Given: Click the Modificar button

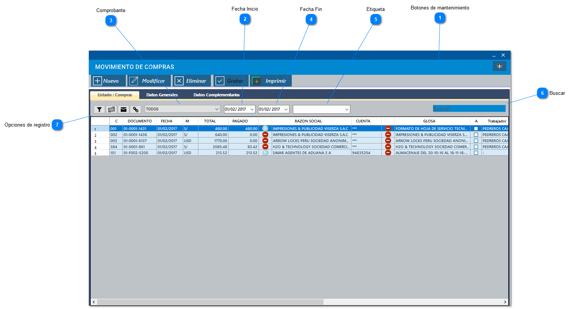Looking at the screenshot, I should (x=149, y=81).
